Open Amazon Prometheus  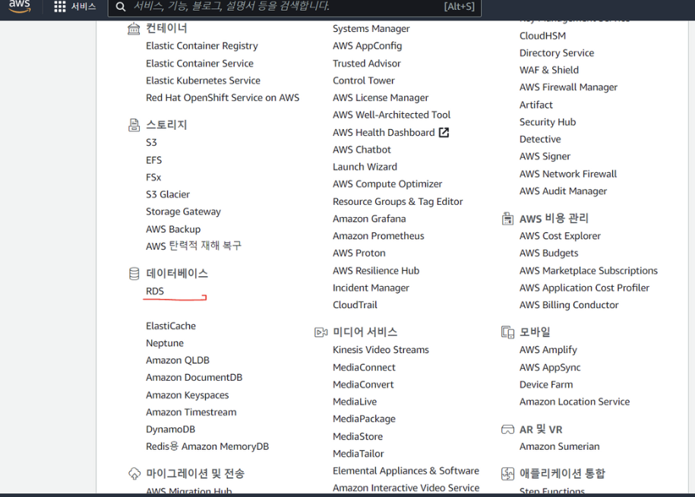point(378,236)
